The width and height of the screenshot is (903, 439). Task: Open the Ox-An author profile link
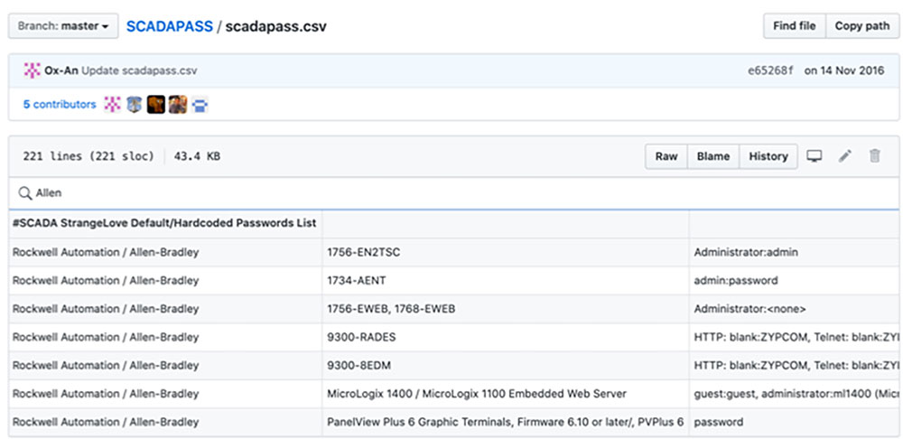[61, 70]
